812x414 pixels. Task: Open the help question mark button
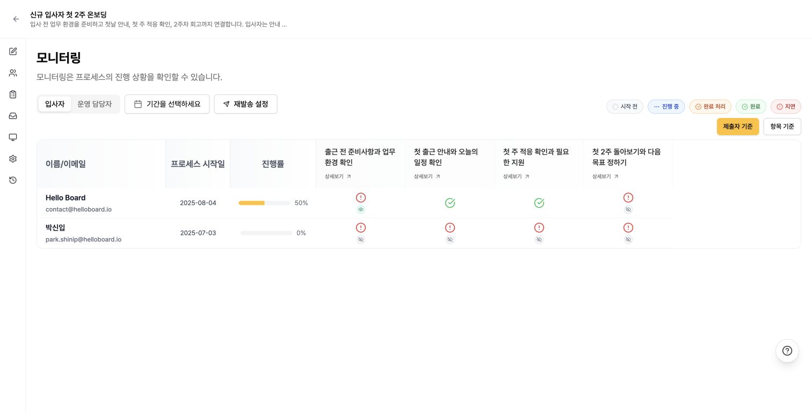[787, 351]
